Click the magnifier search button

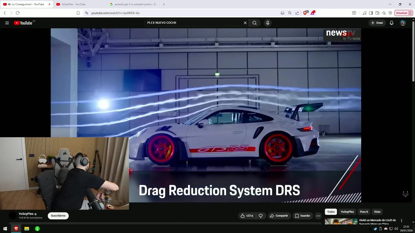[255, 23]
